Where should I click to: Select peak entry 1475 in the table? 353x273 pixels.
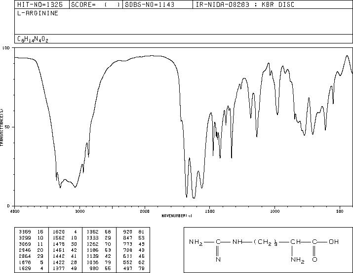tap(65, 244)
